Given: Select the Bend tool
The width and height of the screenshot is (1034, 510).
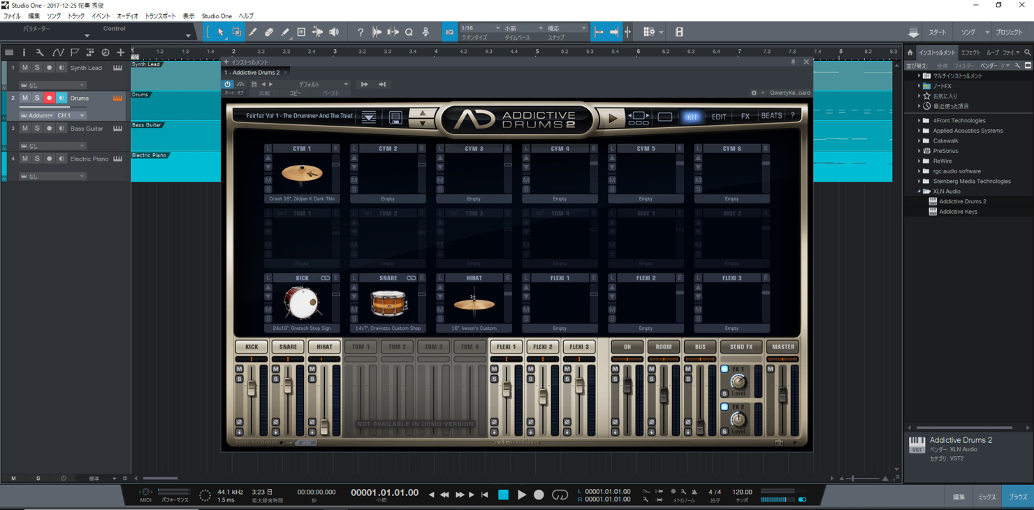Looking at the screenshot, I should pyautogui.click(x=318, y=32).
